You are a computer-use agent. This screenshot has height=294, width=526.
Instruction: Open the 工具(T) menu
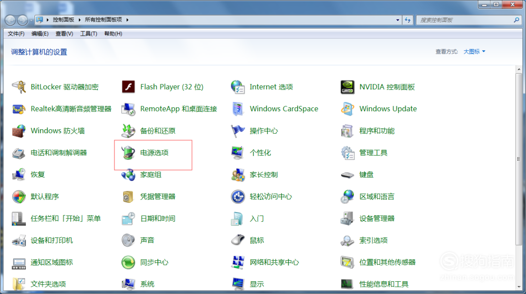point(89,34)
